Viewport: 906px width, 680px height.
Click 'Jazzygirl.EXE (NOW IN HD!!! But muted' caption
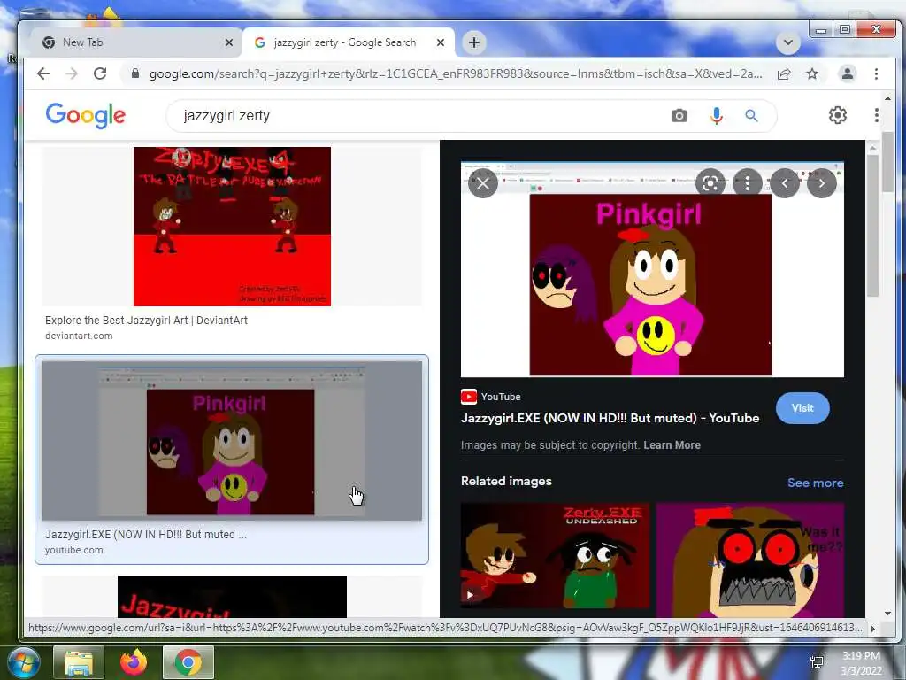pyautogui.click(x=146, y=535)
